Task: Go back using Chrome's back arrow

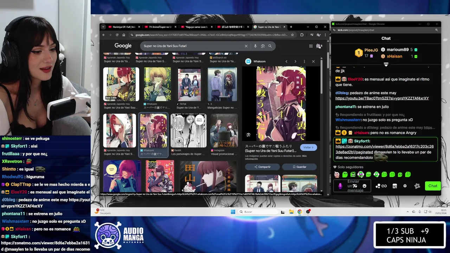Action: point(104,35)
